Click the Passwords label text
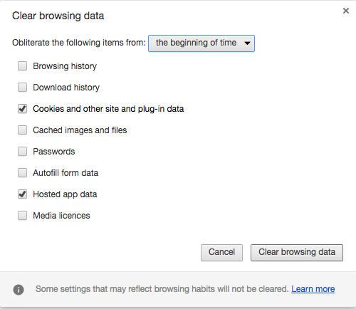 tap(54, 152)
